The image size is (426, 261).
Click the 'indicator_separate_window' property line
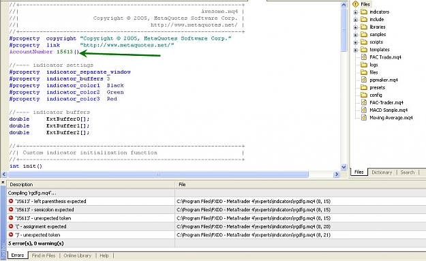click(70, 72)
